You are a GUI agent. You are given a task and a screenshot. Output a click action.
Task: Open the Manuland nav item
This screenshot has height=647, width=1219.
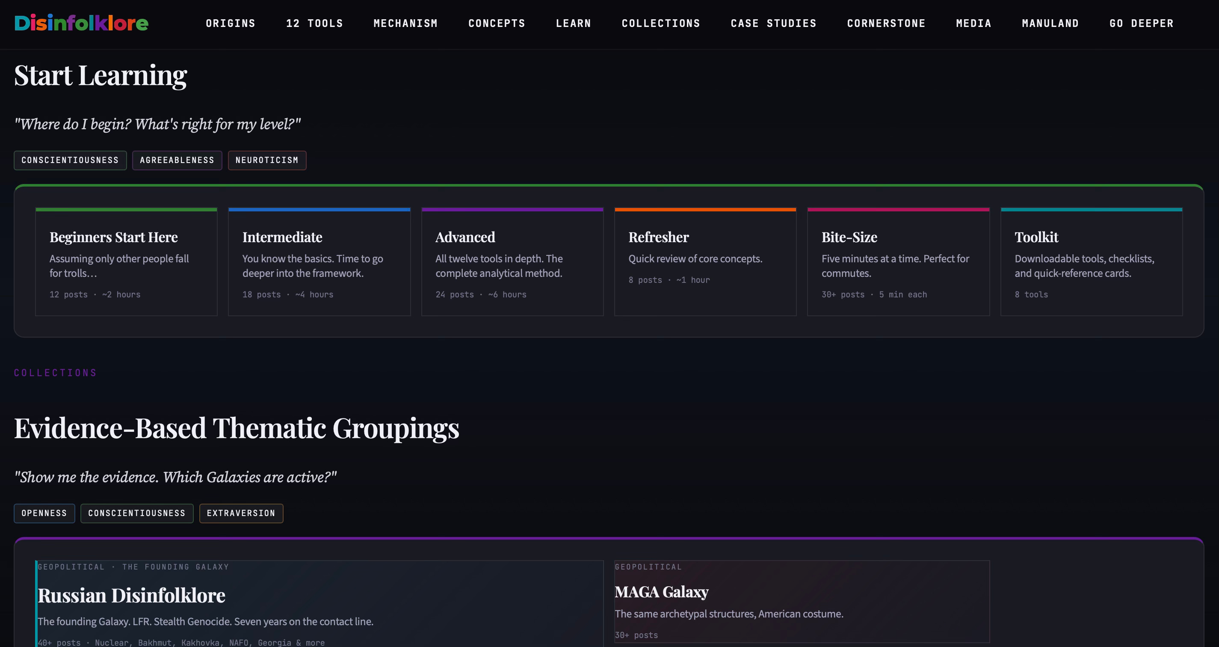(x=1050, y=23)
